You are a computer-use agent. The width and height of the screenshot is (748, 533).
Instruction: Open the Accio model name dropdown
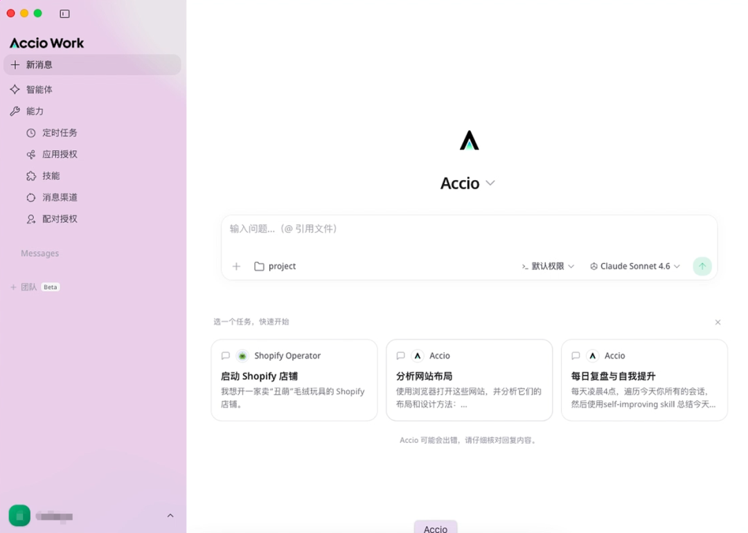[x=468, y=183]
